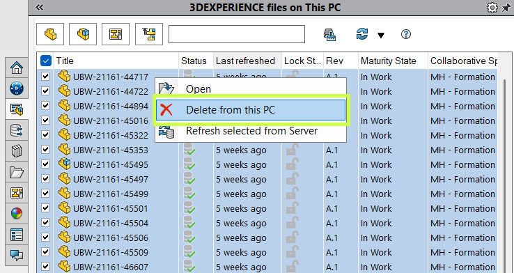Select the UBW-21161-45504 title text
The height and width of the screenshot is (273, 514).
coord(111,223)
